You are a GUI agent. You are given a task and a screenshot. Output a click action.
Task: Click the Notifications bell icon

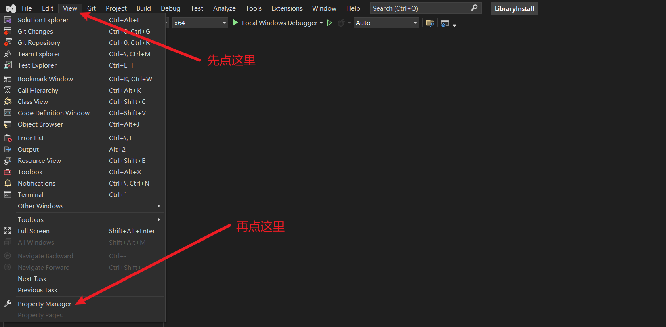[8, 183]
